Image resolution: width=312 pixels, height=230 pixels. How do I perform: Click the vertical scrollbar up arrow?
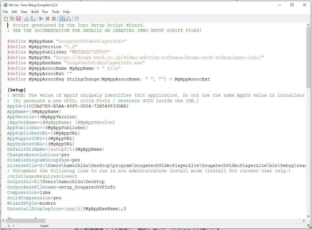pos(308,25)
